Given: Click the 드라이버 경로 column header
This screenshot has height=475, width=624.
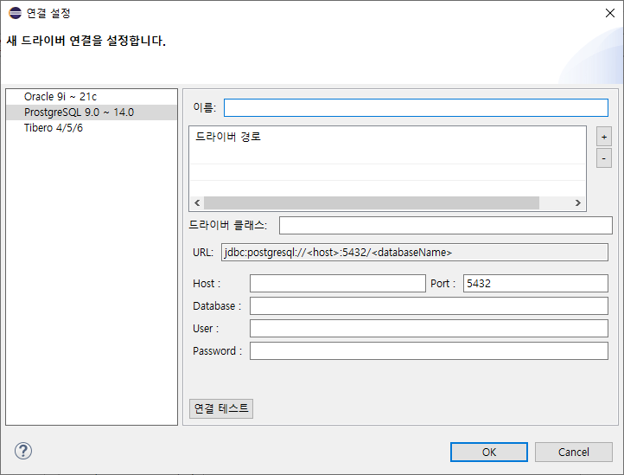Looking at the screenshot, I should click(228, 137).
